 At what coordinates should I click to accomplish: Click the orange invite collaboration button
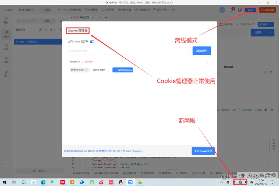[267, 10]
